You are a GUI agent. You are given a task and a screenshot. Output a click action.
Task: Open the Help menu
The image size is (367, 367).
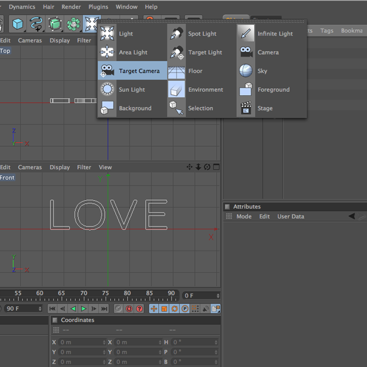point(151,7)
